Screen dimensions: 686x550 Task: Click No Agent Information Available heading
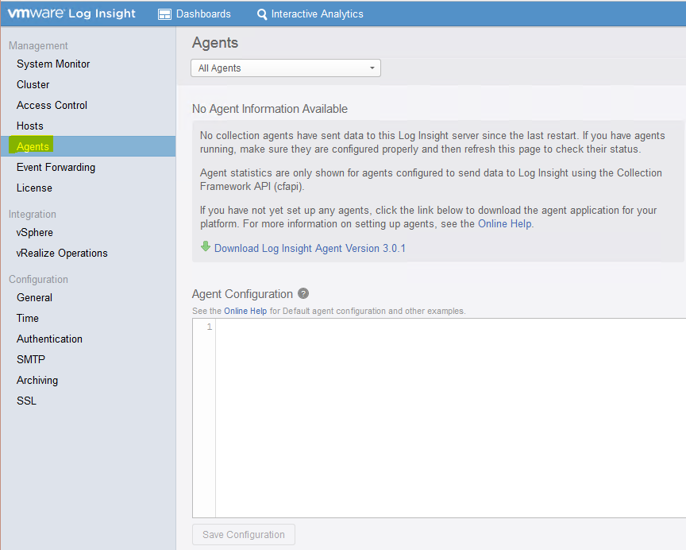coord(270,109)
